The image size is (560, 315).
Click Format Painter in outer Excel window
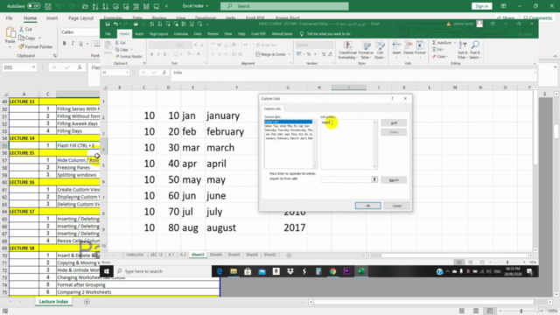tap(36, 46)
